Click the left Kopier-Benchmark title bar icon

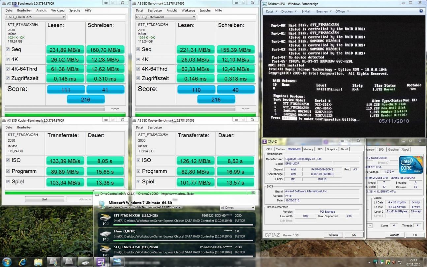[x=4, y=120]
